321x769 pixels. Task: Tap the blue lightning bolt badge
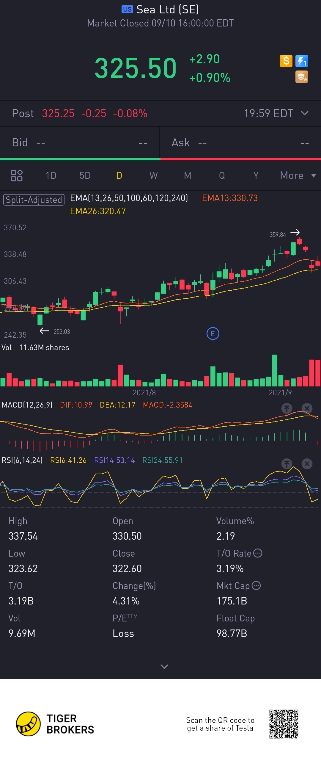point(301,61)
